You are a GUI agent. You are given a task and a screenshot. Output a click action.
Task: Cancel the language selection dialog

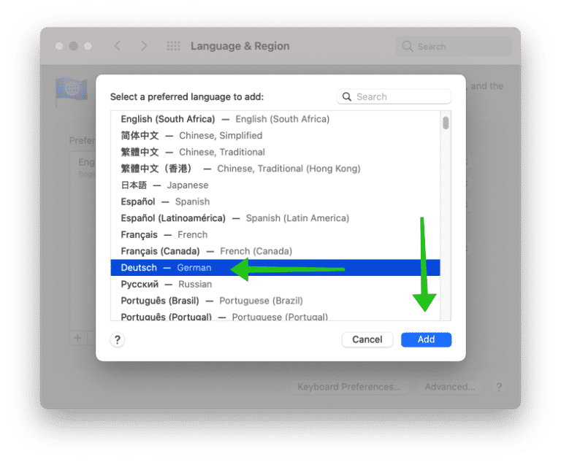[367, 339]
